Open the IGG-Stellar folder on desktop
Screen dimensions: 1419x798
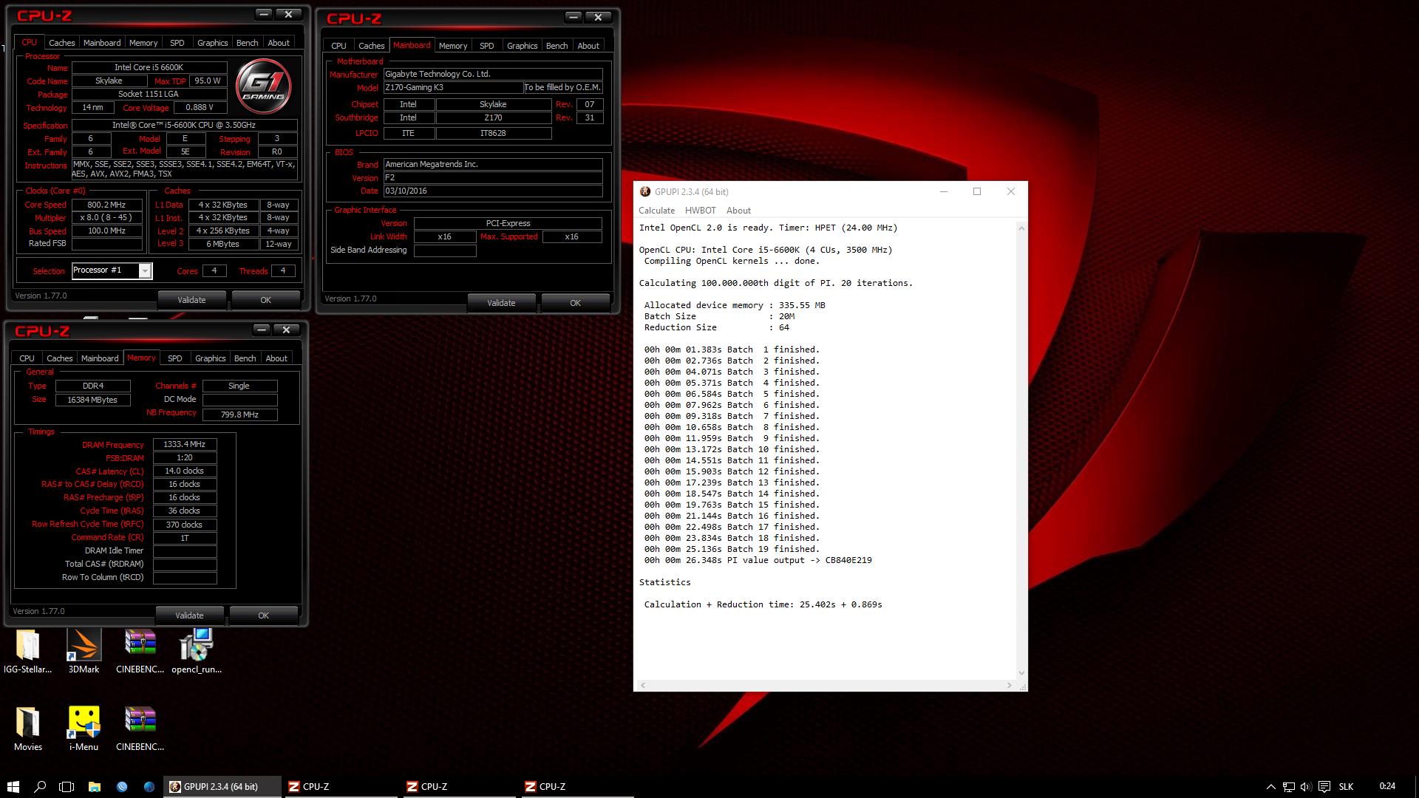coord(27,650)
